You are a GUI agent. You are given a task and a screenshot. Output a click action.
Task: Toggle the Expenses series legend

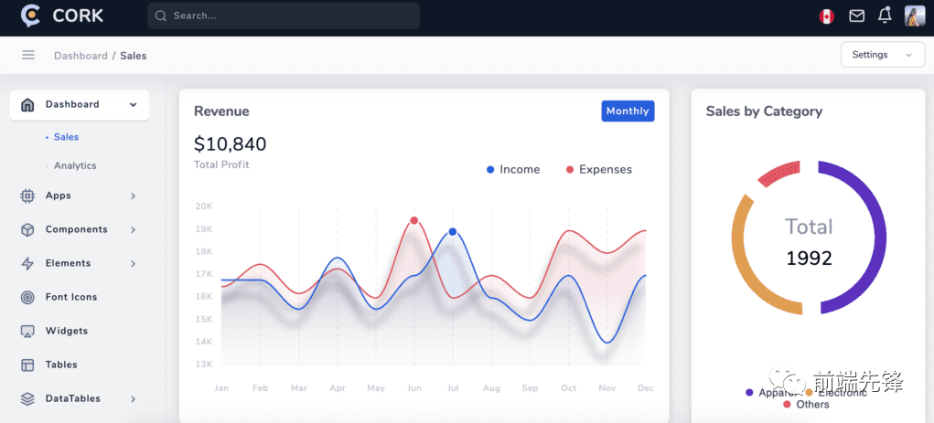tap(598, 170)
